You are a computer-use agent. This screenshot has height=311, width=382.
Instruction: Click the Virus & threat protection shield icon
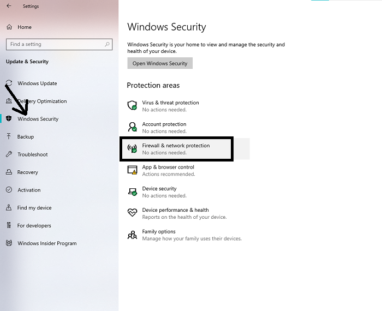coord(132,105)
